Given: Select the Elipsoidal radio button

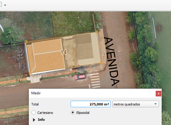Looking at the screenshot, I should pyautogui.click(x=73, y=112).
